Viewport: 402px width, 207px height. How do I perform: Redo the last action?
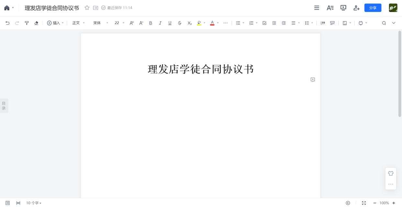coord(17,23)
